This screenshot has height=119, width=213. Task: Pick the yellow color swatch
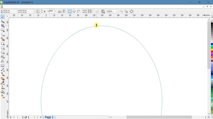point(212,50)
